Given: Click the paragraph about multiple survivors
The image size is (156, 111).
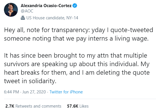Looking at the screenshot, I should pyautogui.click(x=77, y=68).
